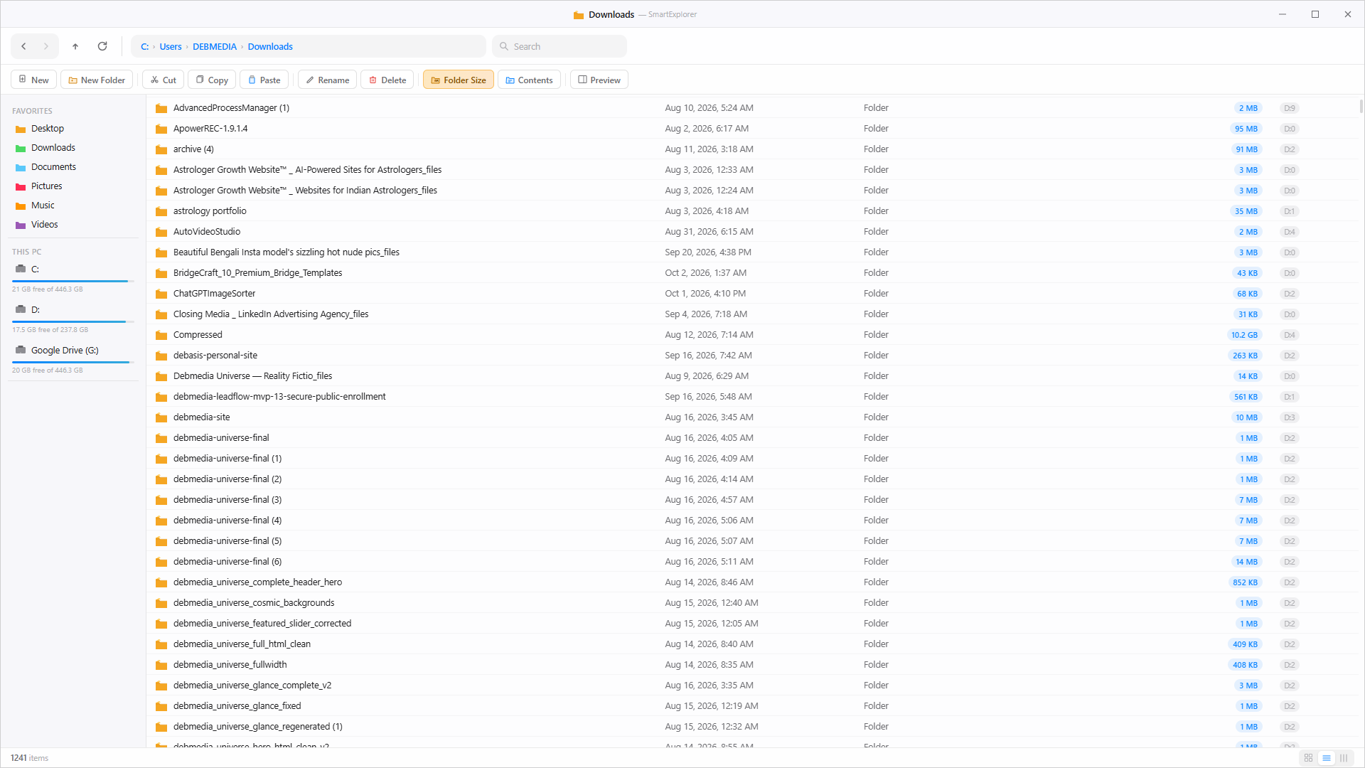Open Music from Favorites
This screenshot has width=1365, height=768.
[x=73, y=206]
